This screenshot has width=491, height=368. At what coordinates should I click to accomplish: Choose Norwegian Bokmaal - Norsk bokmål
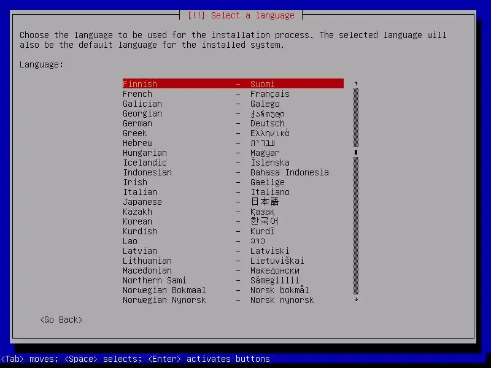click(233, 290)
